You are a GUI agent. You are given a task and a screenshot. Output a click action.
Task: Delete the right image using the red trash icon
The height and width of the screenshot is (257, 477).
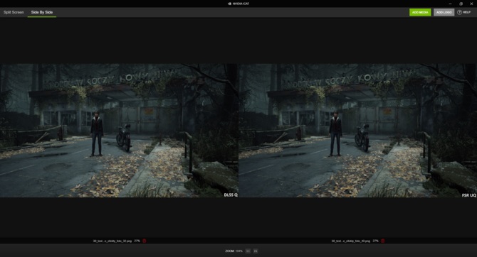point(383,241)
